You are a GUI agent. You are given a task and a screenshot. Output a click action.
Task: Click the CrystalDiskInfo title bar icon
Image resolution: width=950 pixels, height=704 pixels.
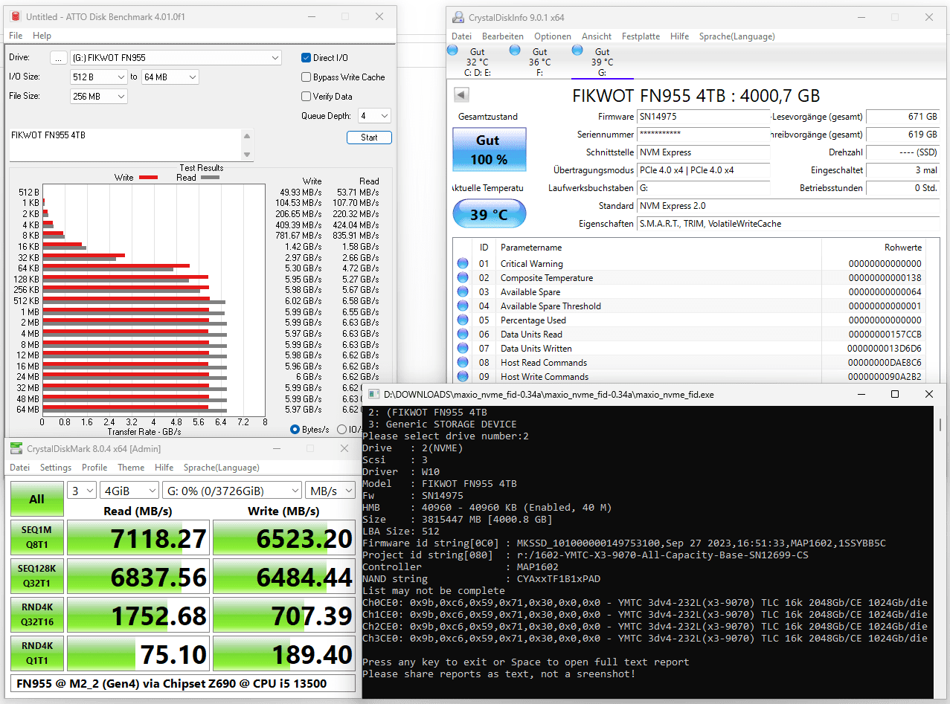pyautogui.click(x=458, y=17)
